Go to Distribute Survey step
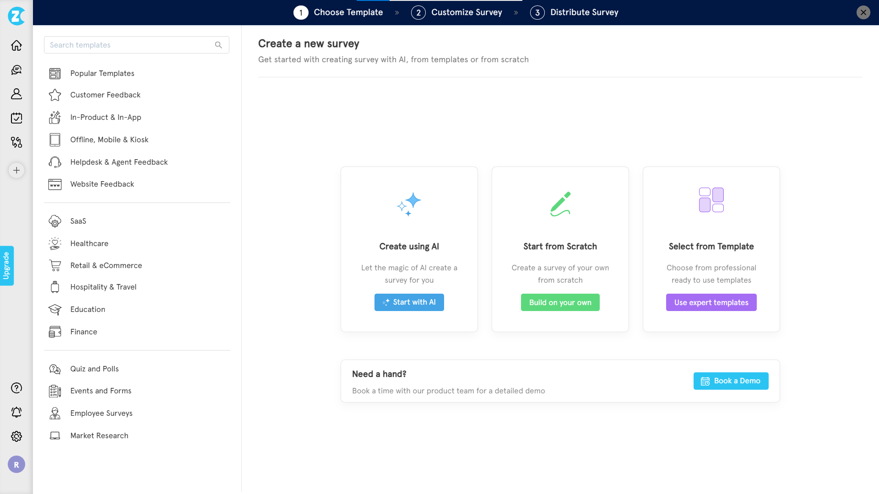The height and width of the screenshot is (494, 879). tap(584, 12)
